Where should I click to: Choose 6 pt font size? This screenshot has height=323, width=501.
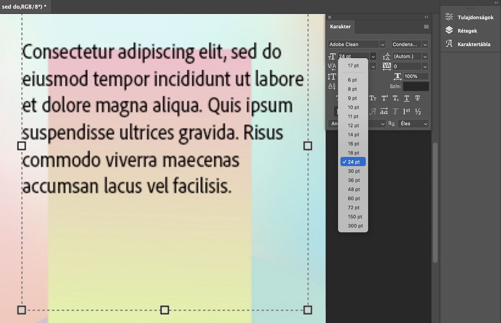pyautogui.click(x=353, y=80)
